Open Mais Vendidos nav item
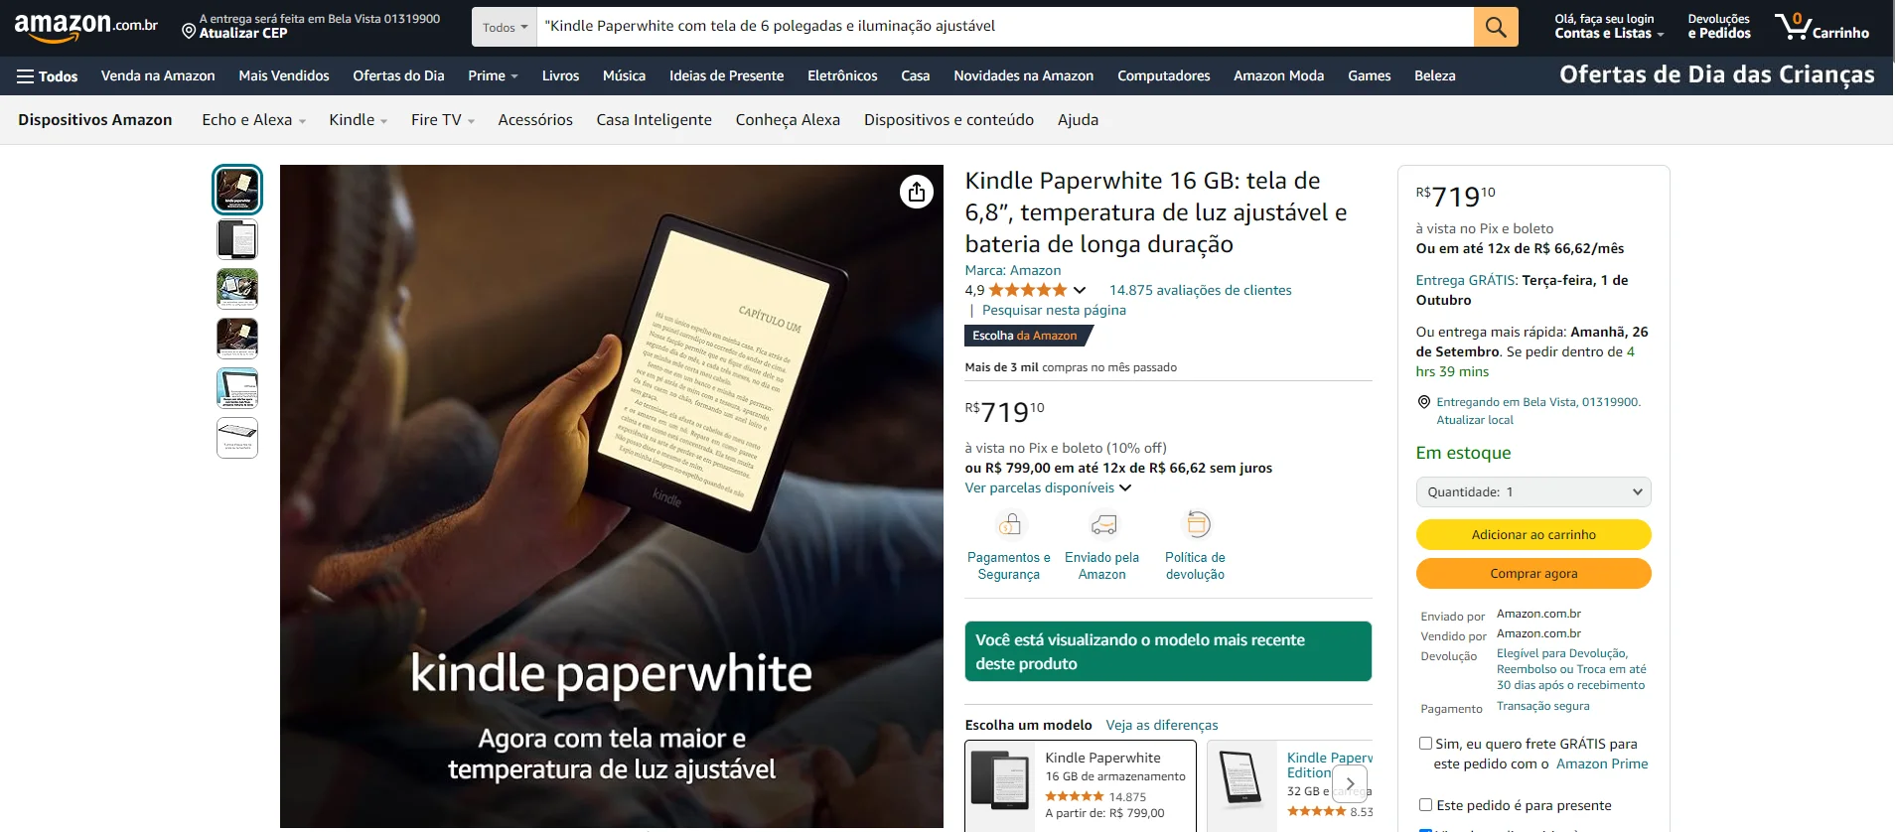1895x832 pixels. 284,75
